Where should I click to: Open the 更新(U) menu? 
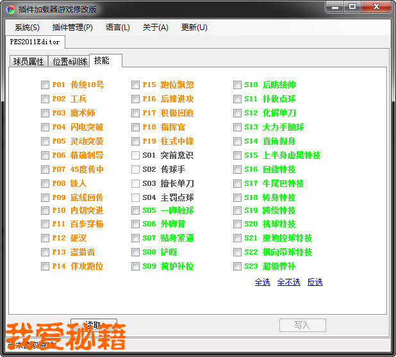(194, 28)
